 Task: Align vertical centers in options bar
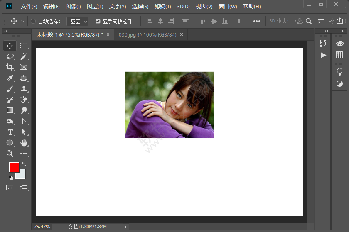coord(214,21)
